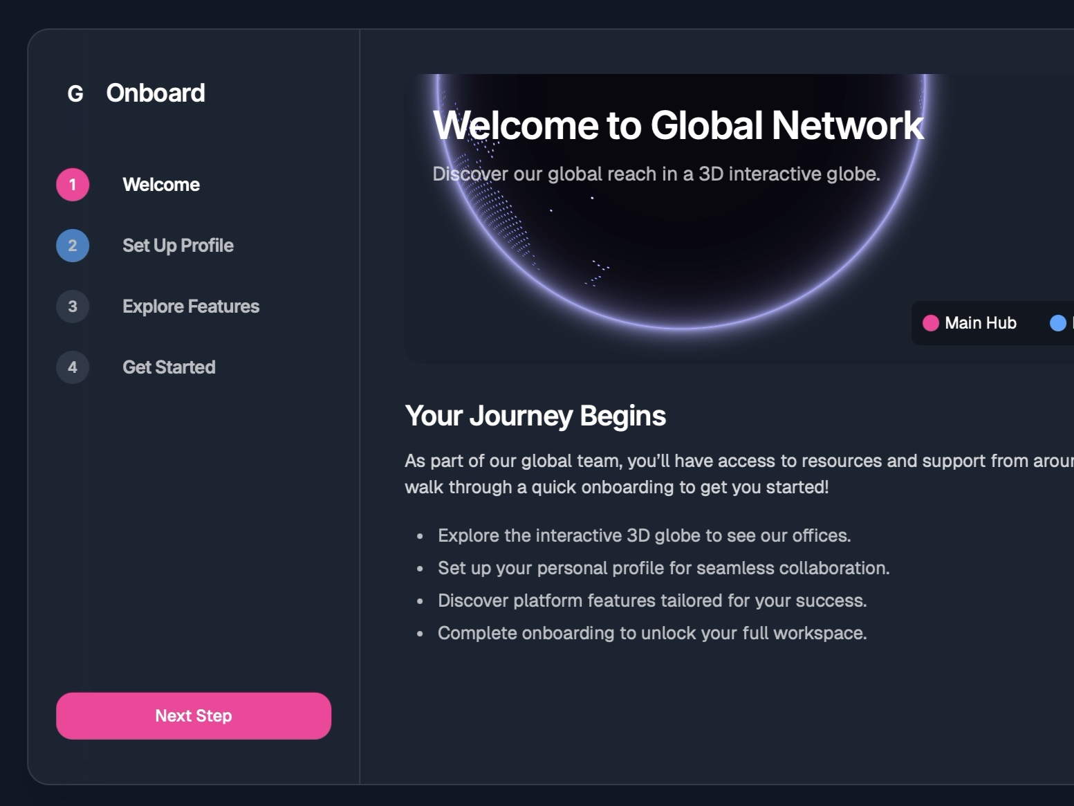Select the pink step 1 circle

click(72, 185)
